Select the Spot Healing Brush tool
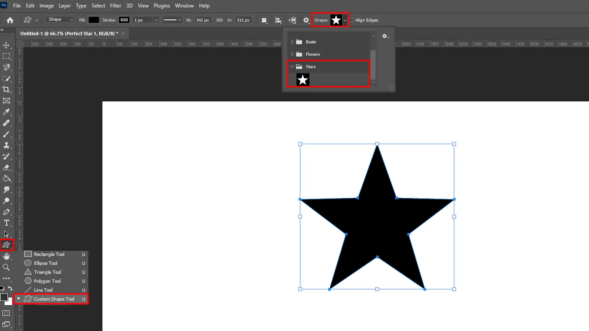 6,123
